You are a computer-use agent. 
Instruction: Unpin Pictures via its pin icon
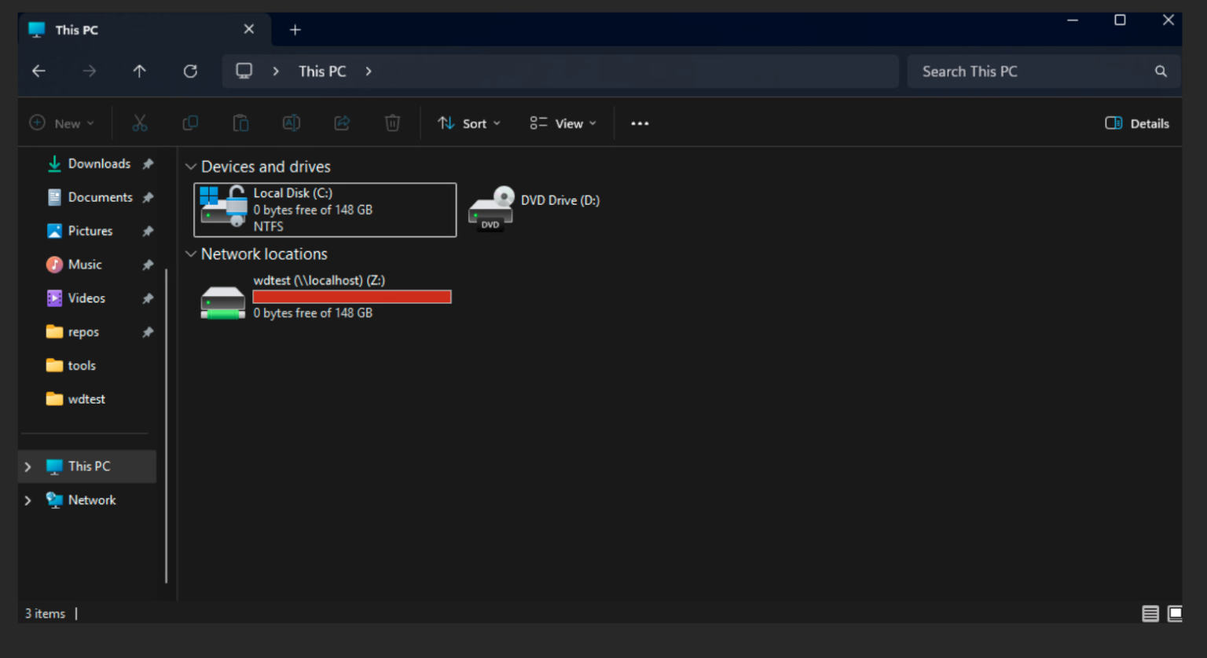[148, 232]
